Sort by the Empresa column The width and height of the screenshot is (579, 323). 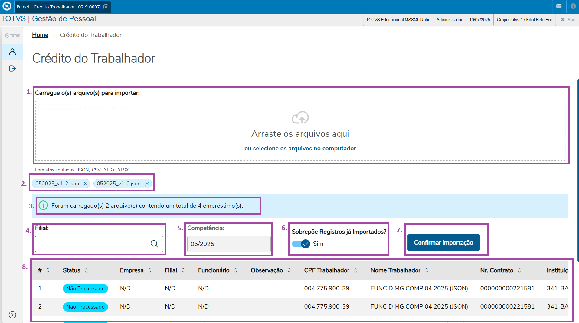[150, 270]
